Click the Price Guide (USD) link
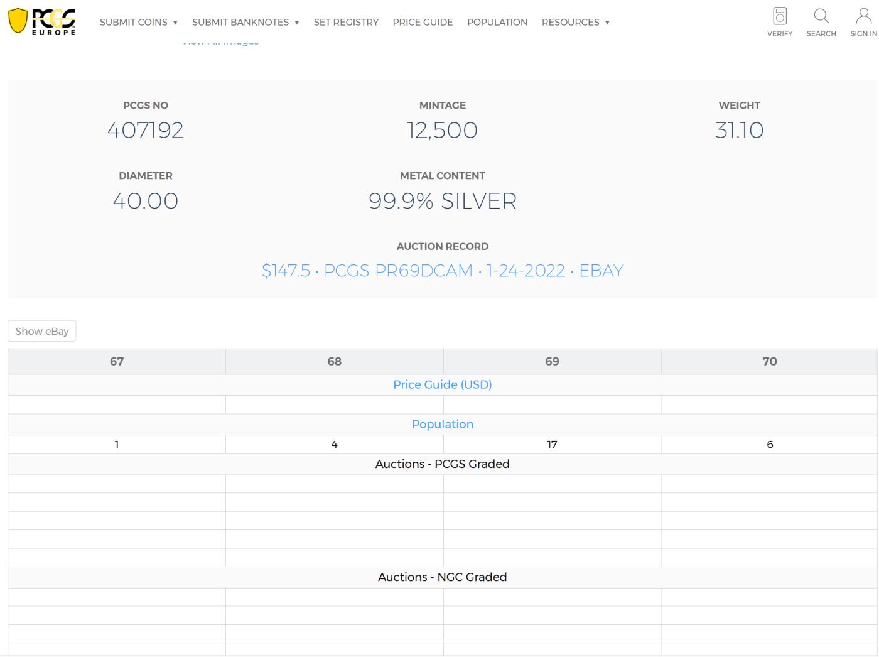Viewport: 879px width, 657px height. point(442,384)
